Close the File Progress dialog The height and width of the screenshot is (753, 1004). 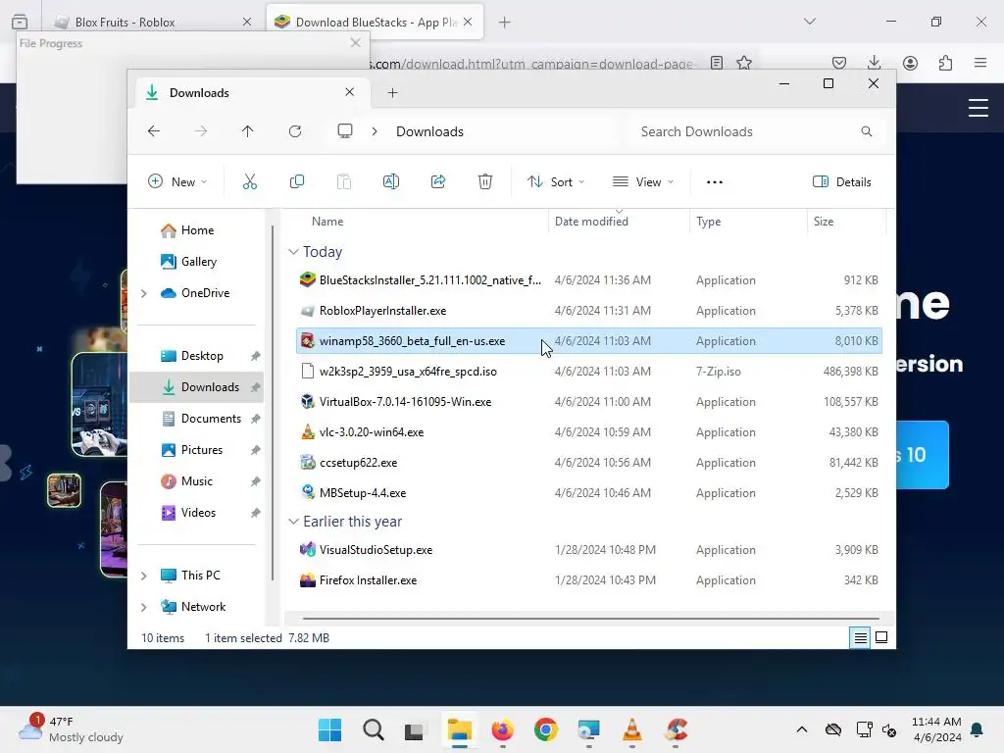point(355,43)
